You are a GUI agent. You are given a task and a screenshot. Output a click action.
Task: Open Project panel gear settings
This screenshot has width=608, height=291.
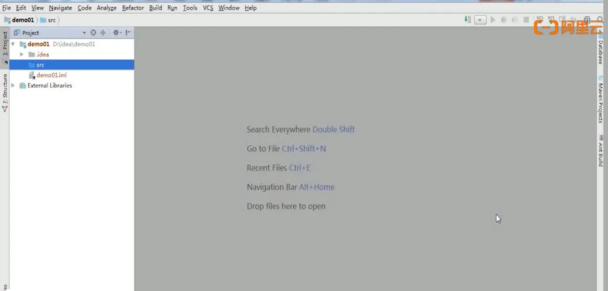[x=116, y=33]
